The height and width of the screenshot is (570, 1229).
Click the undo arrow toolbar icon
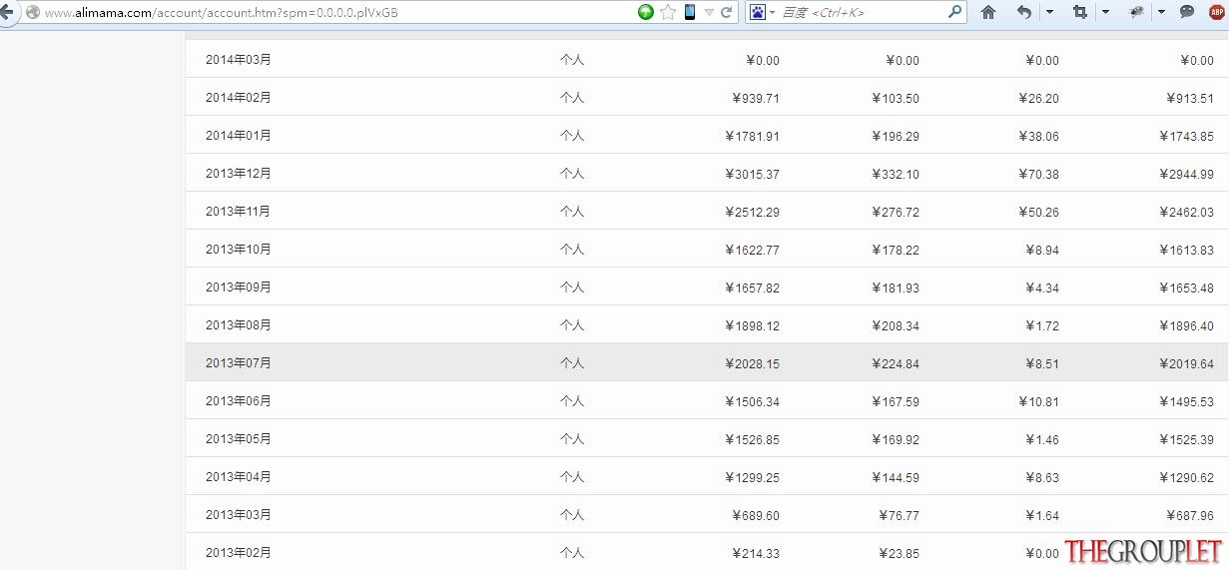point(1024,12)
